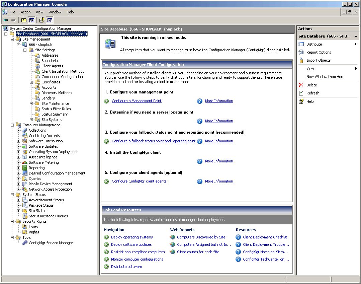
Task: Click the Client Agents tree icon
Action: [37, 66]
